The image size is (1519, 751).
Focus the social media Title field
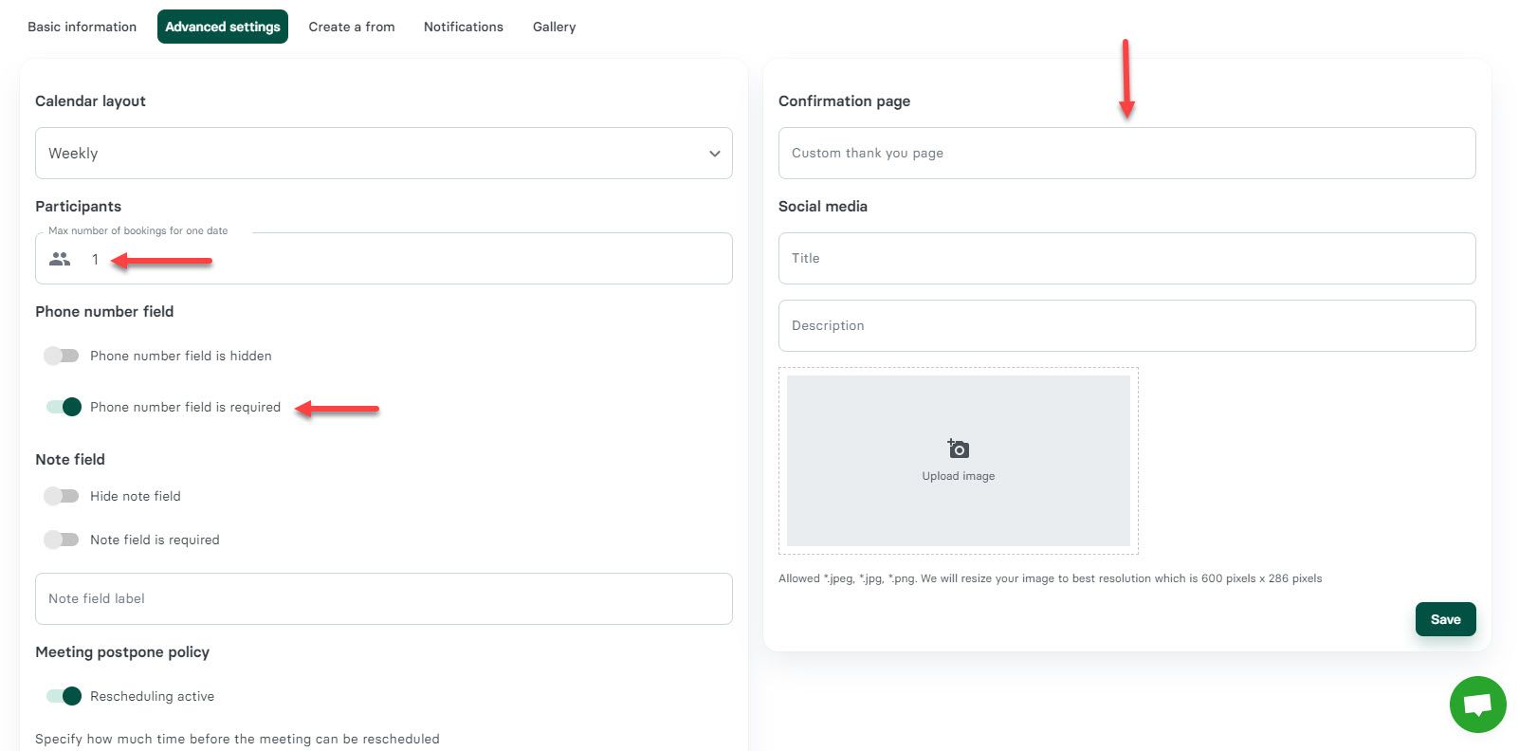[x=1126, y=258]
